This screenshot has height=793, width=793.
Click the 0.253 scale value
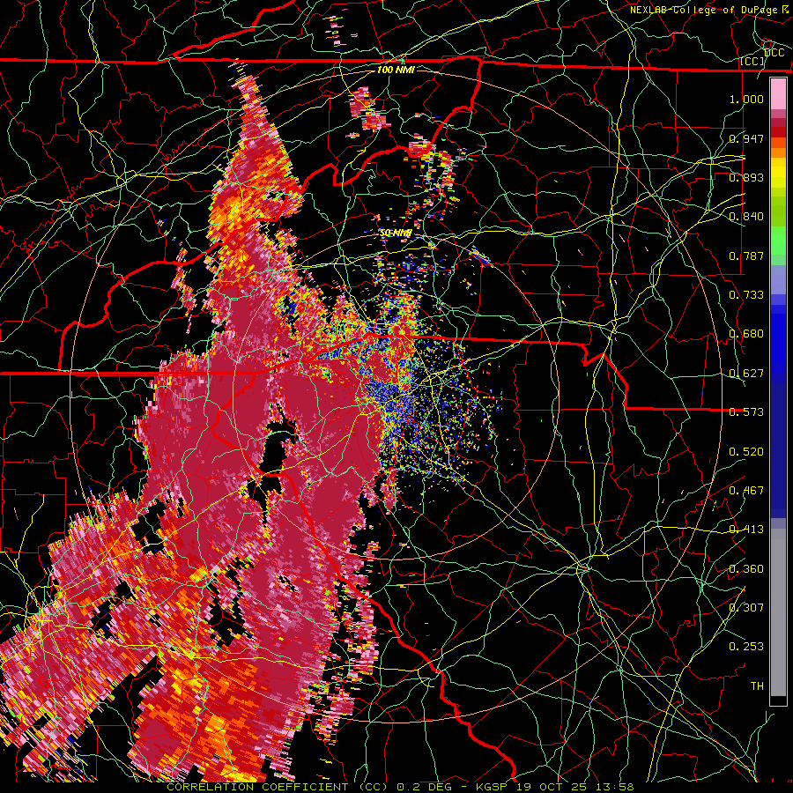746,647
